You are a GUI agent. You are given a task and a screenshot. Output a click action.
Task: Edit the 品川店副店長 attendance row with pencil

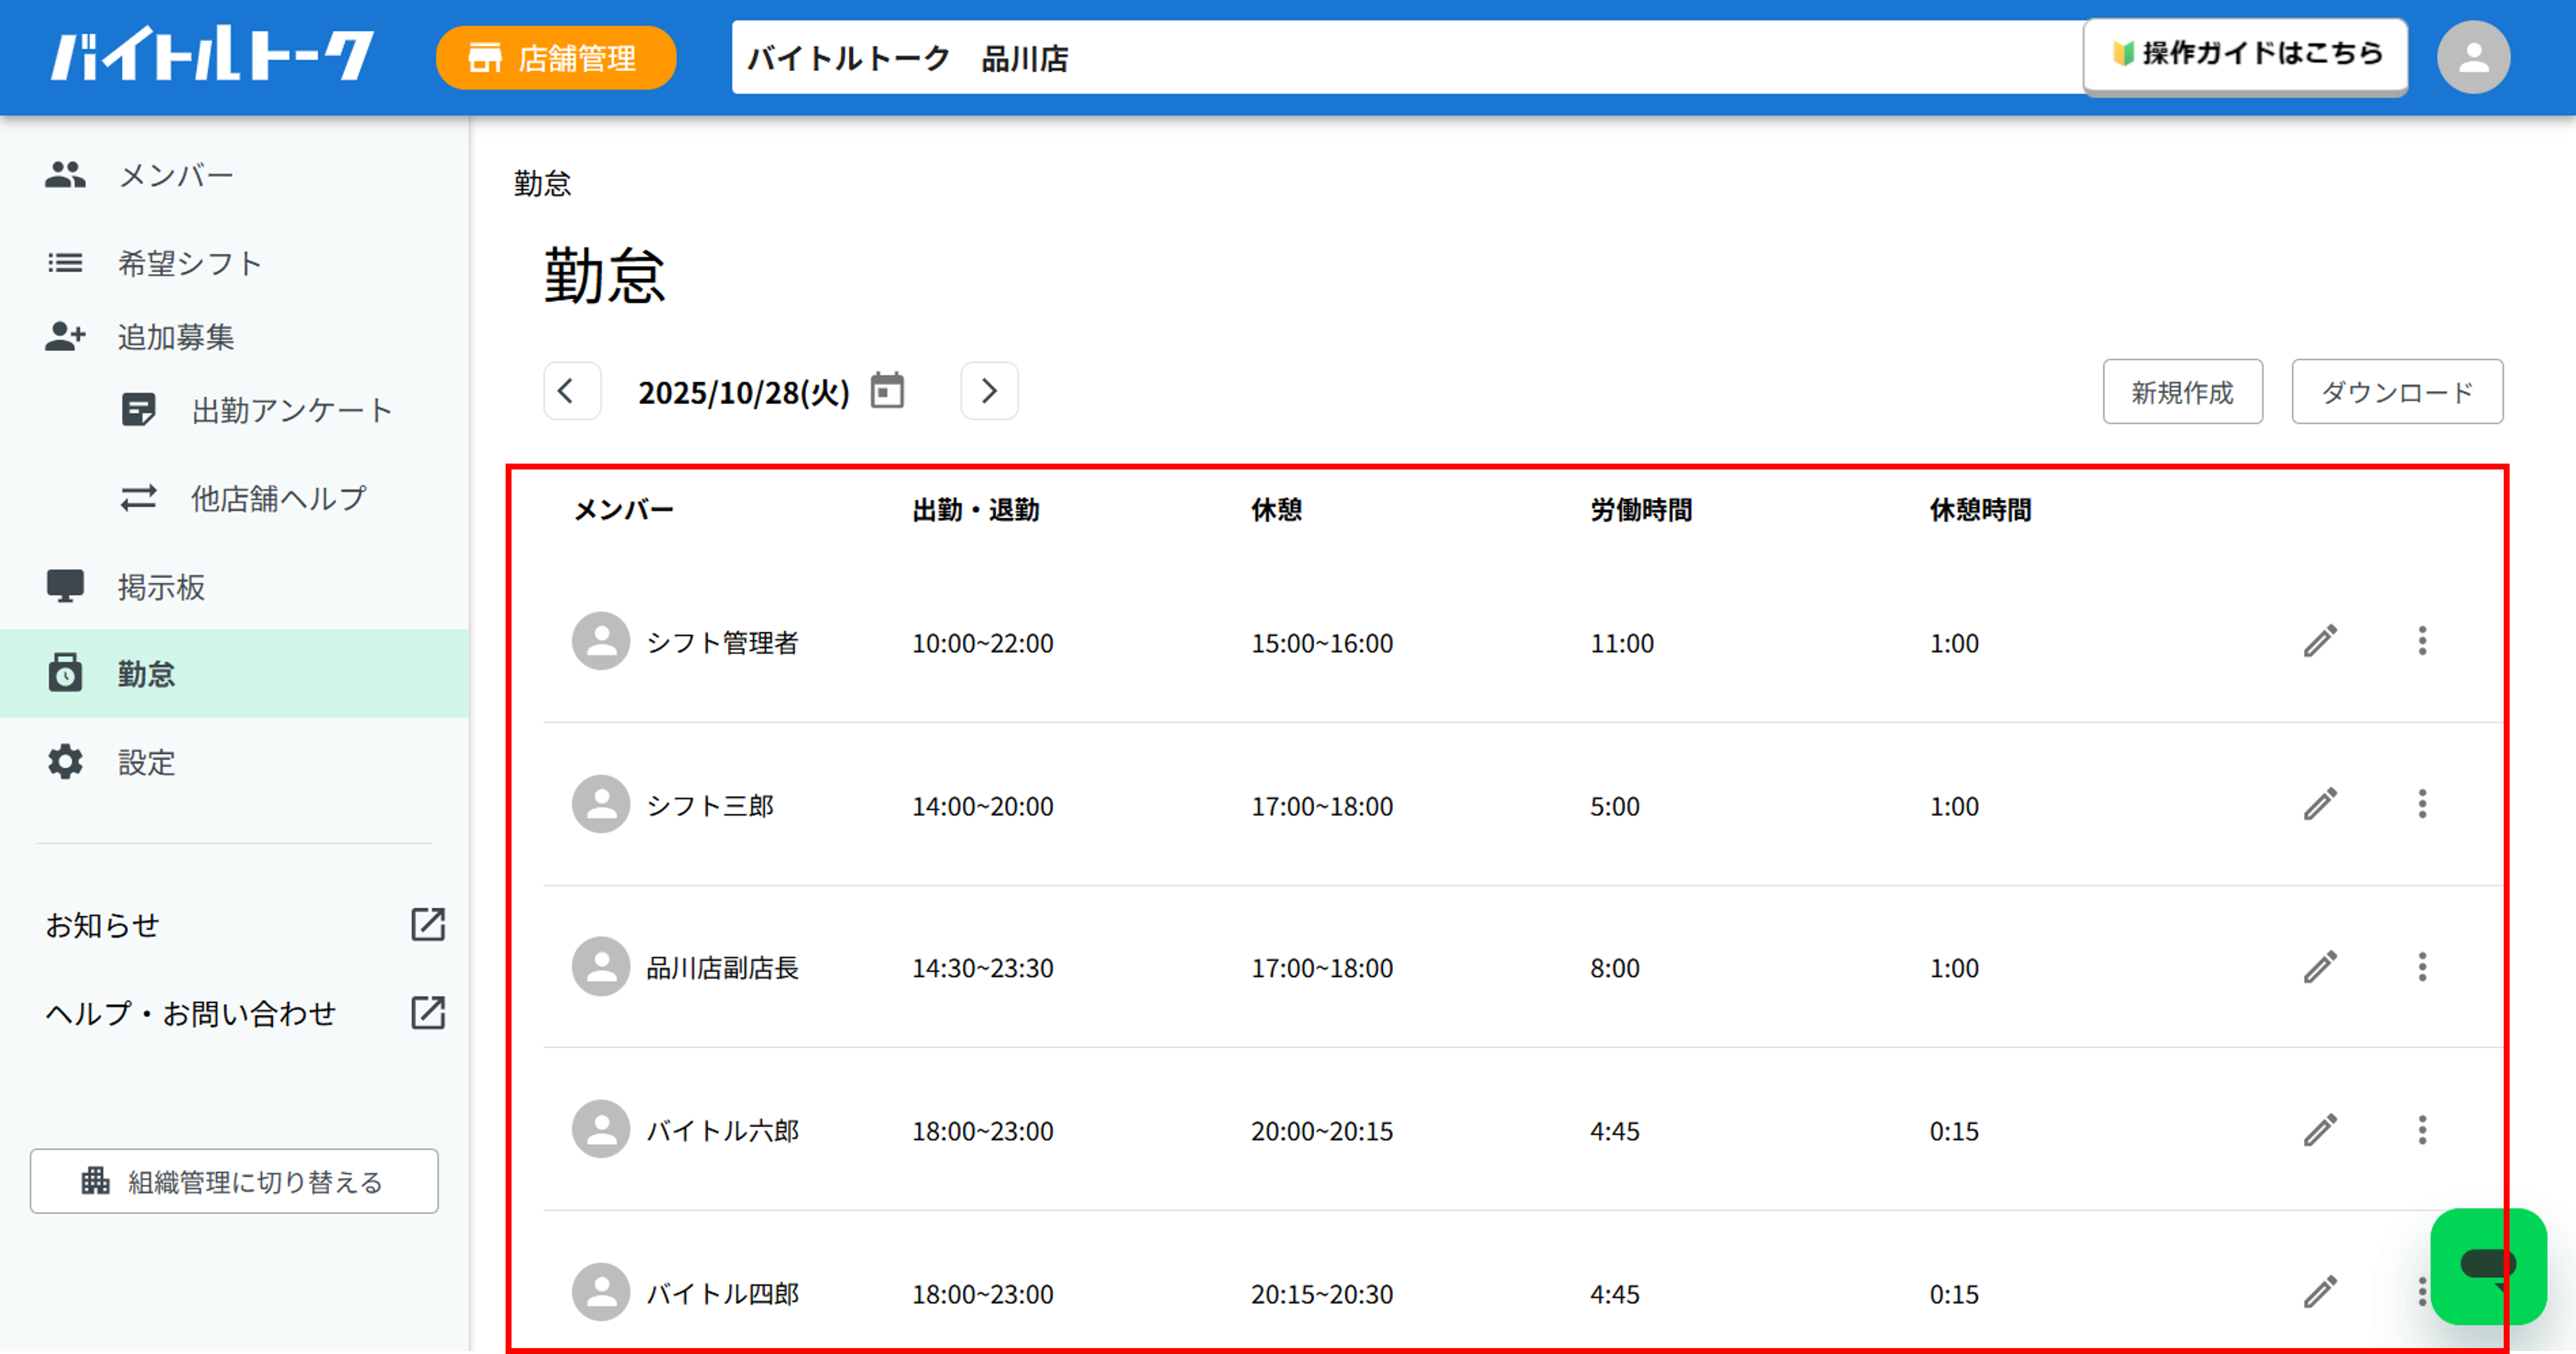[x=2320, y=967]
